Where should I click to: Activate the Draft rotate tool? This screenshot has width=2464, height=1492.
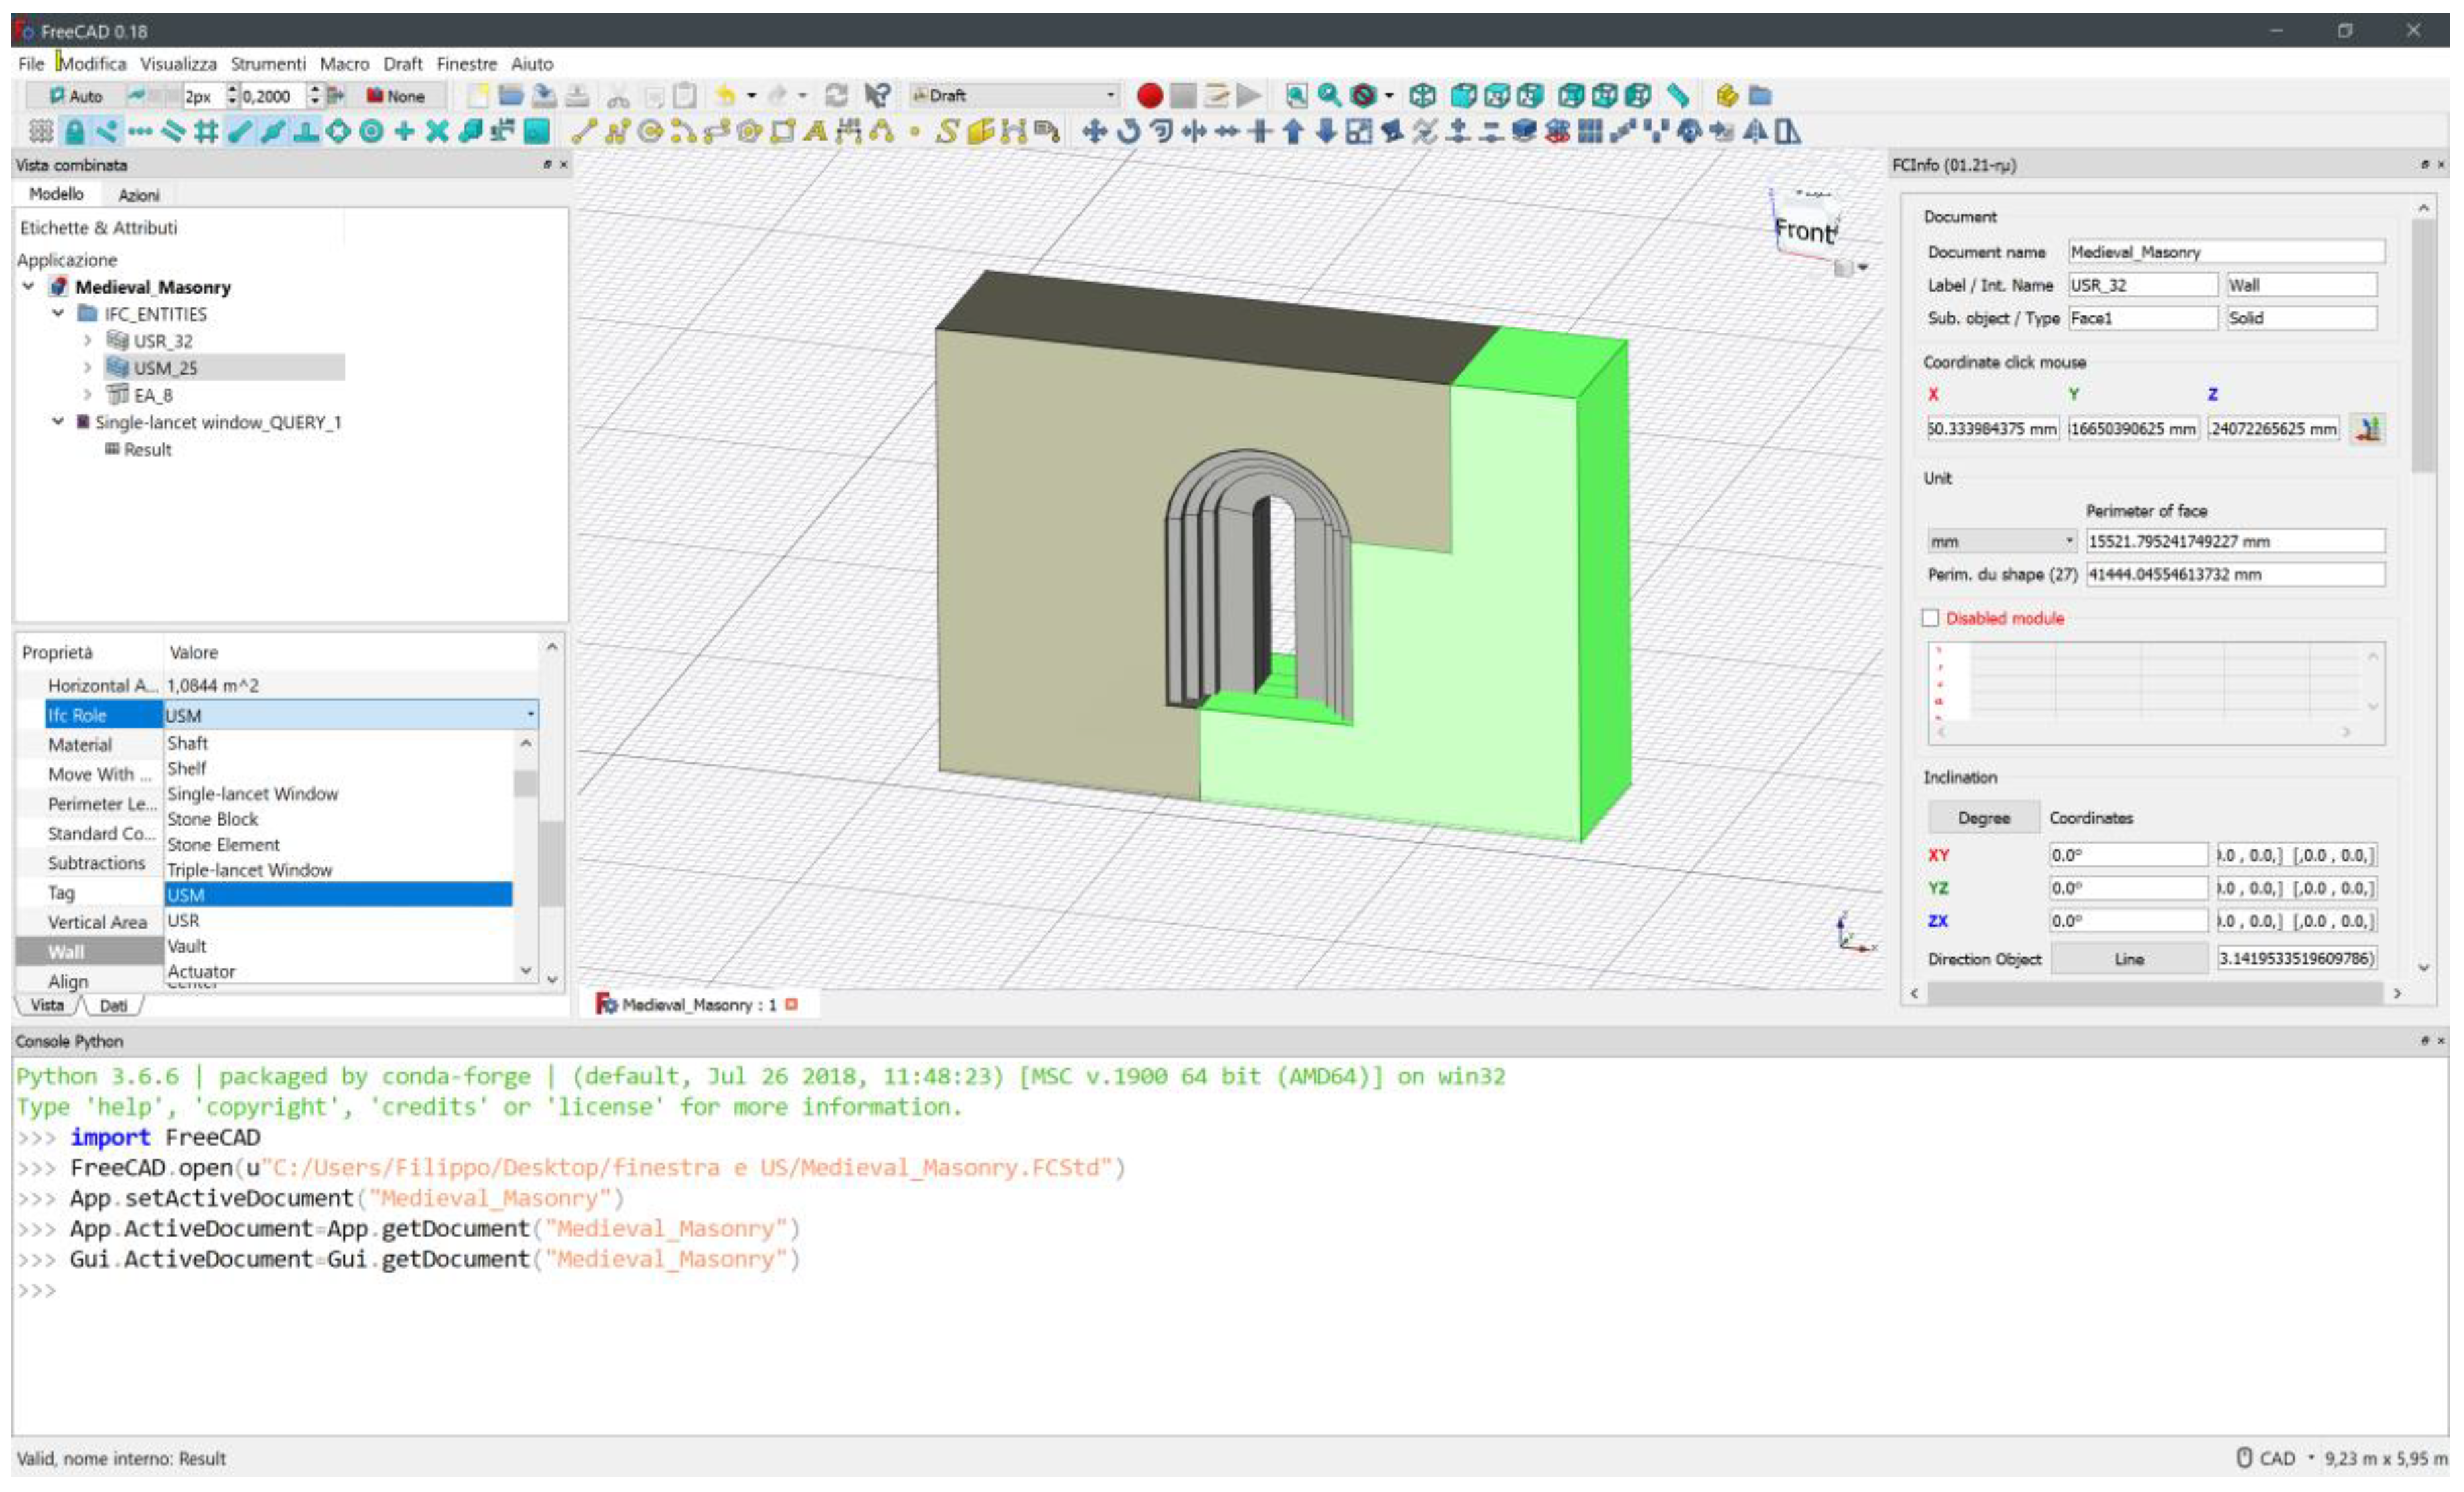(1128, 131)
